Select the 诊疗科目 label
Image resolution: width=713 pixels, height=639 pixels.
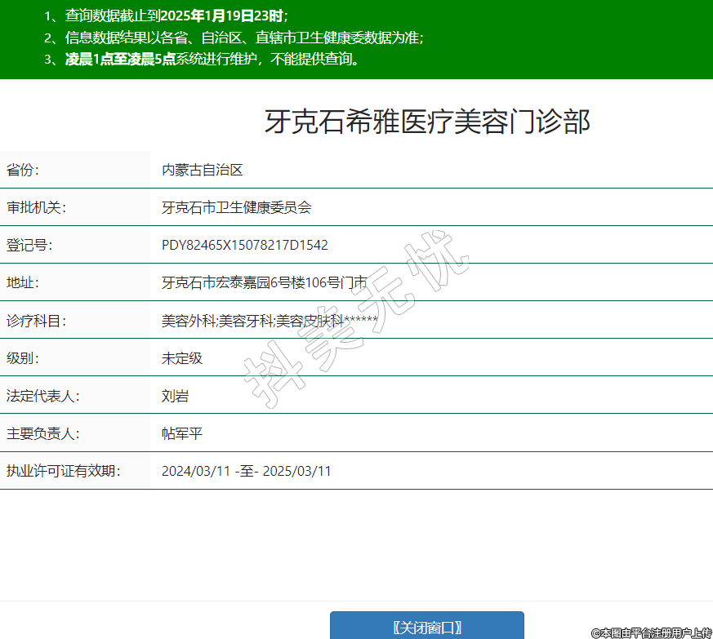pyautogui.click(x=34, y=321)
